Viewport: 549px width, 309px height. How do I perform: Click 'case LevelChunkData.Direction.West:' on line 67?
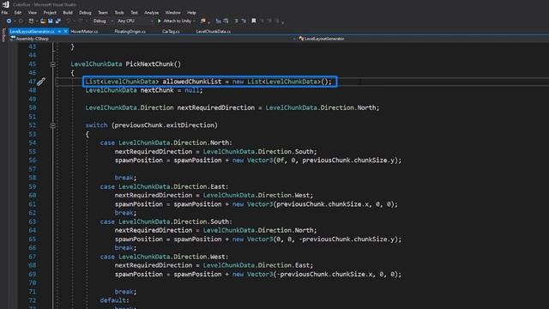tap(164, 257)
